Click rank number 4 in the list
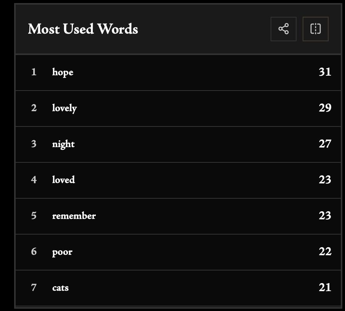The image size is (345, 311). (34, 180)
